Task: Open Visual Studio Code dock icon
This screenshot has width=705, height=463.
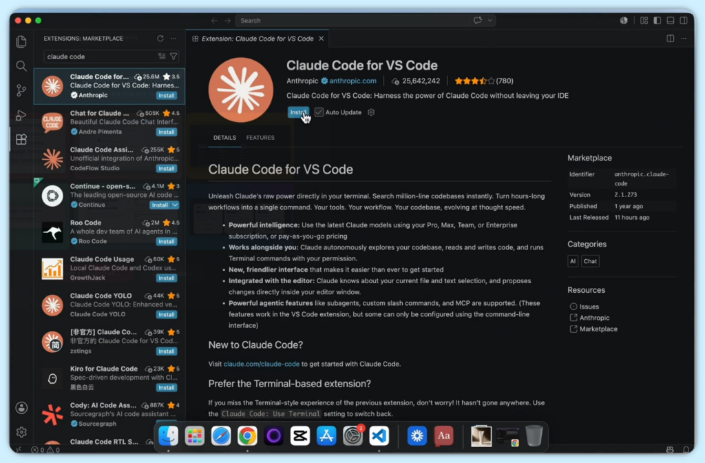Action: click(x=379, y=435)
